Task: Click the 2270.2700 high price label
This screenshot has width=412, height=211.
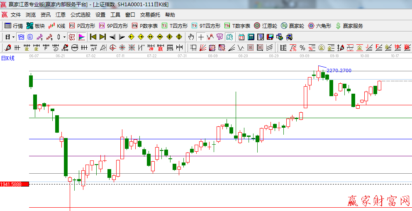Action: (339, 70)
